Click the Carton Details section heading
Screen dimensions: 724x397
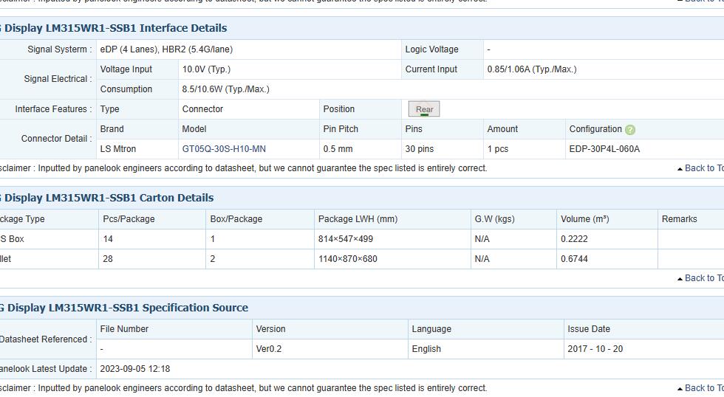pyautogui.click(x=106, y=198)
